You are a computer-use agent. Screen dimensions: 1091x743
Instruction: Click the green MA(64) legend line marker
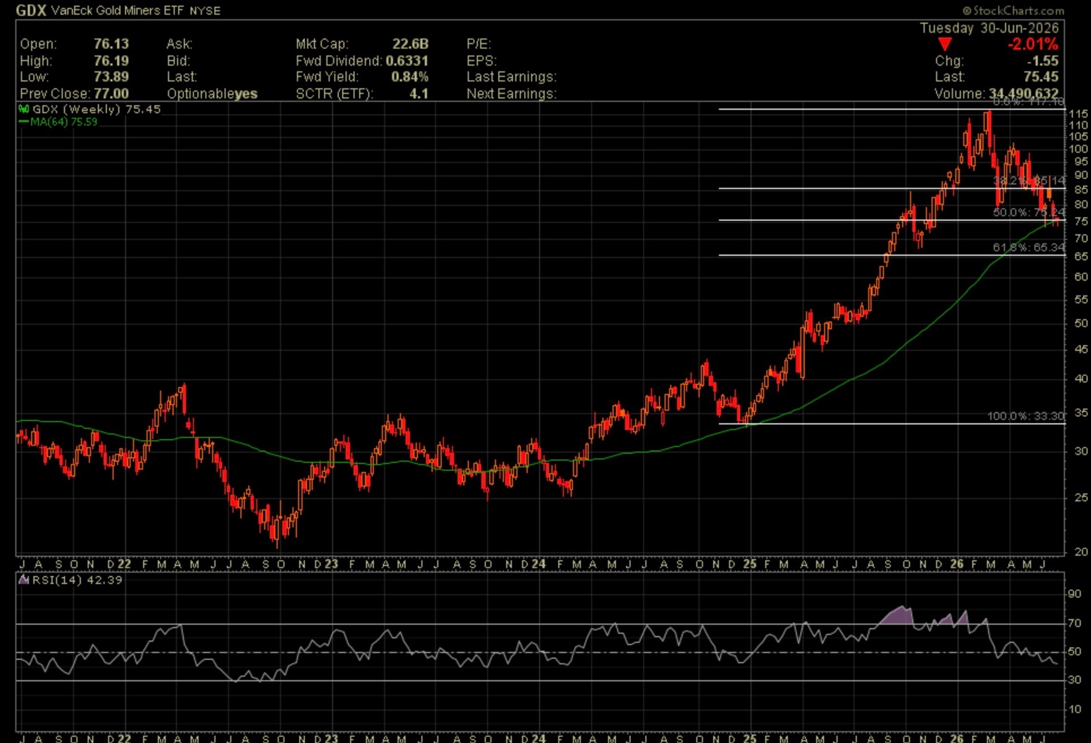[24, 122]
